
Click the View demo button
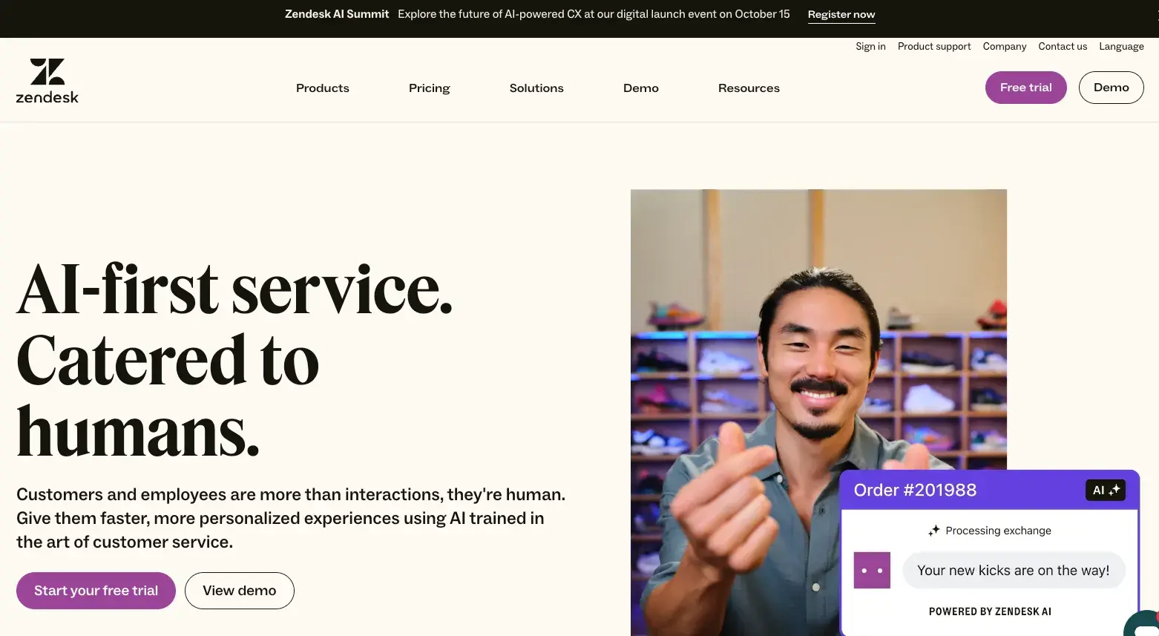click(239, 591)
